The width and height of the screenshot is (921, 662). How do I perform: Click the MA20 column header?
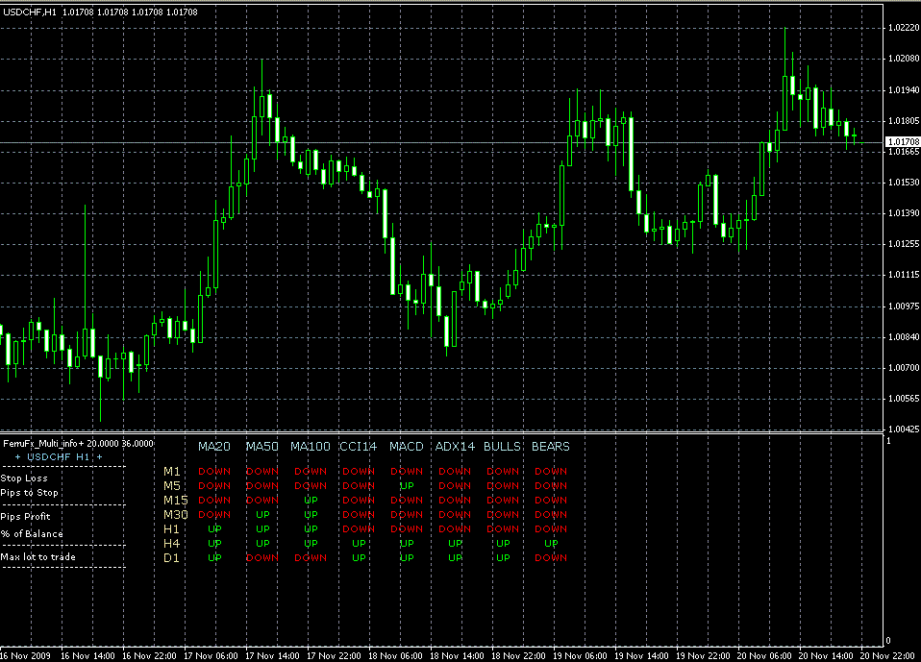click(212, 447)
